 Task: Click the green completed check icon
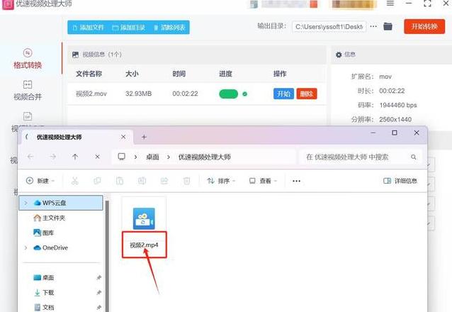point(244,94)
